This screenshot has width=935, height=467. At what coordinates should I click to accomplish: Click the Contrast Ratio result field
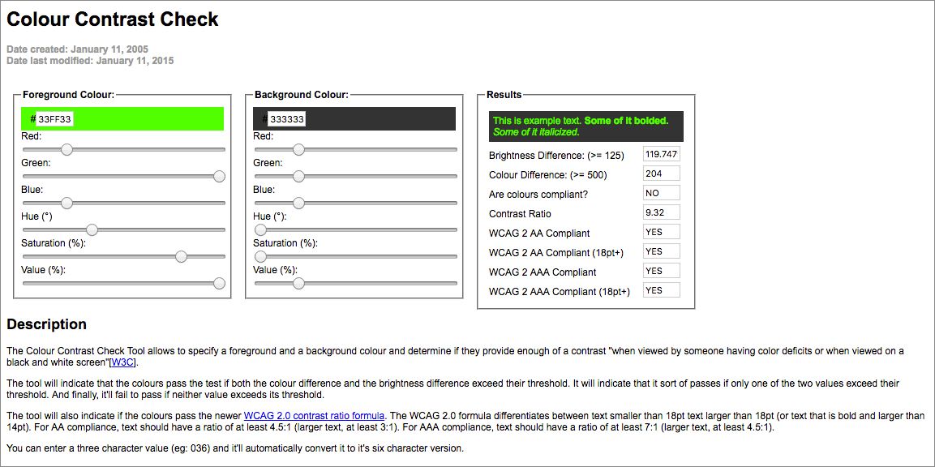click(662, 213)
